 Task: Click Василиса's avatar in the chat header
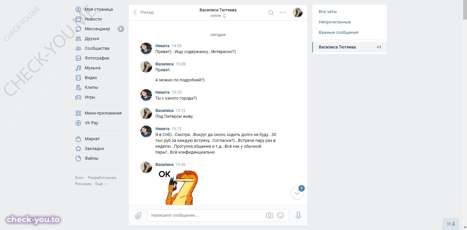[298, 13]
